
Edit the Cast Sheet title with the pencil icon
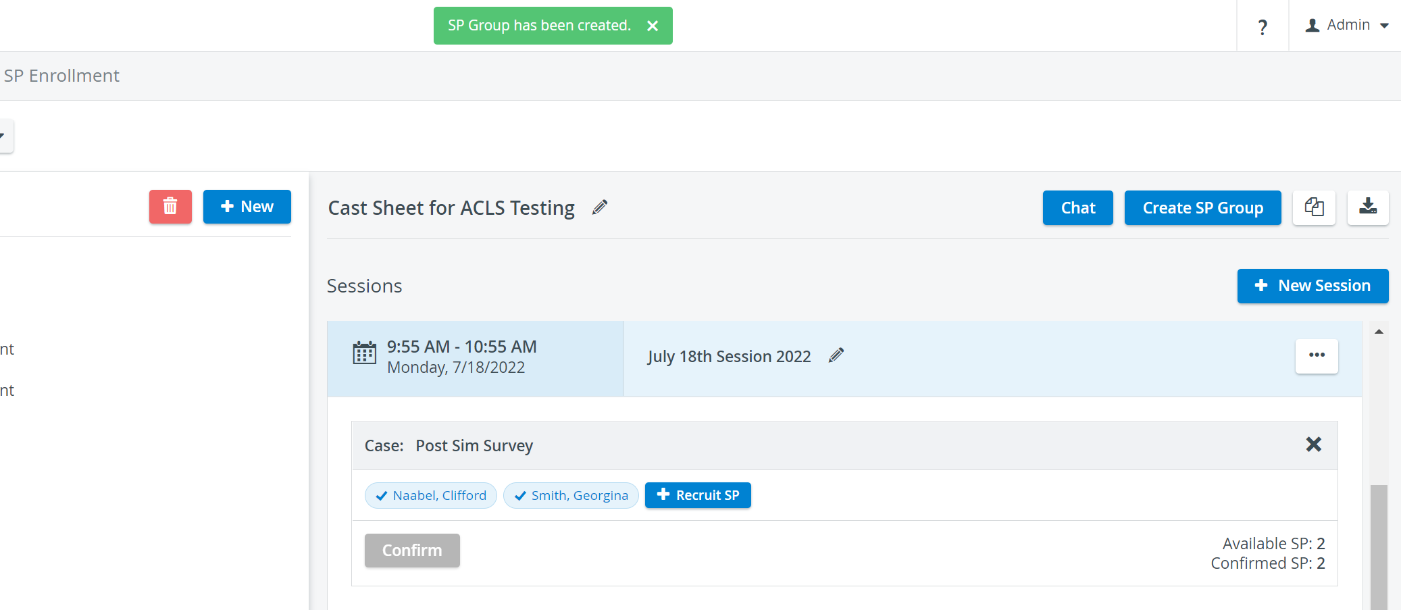click(600, 207)
